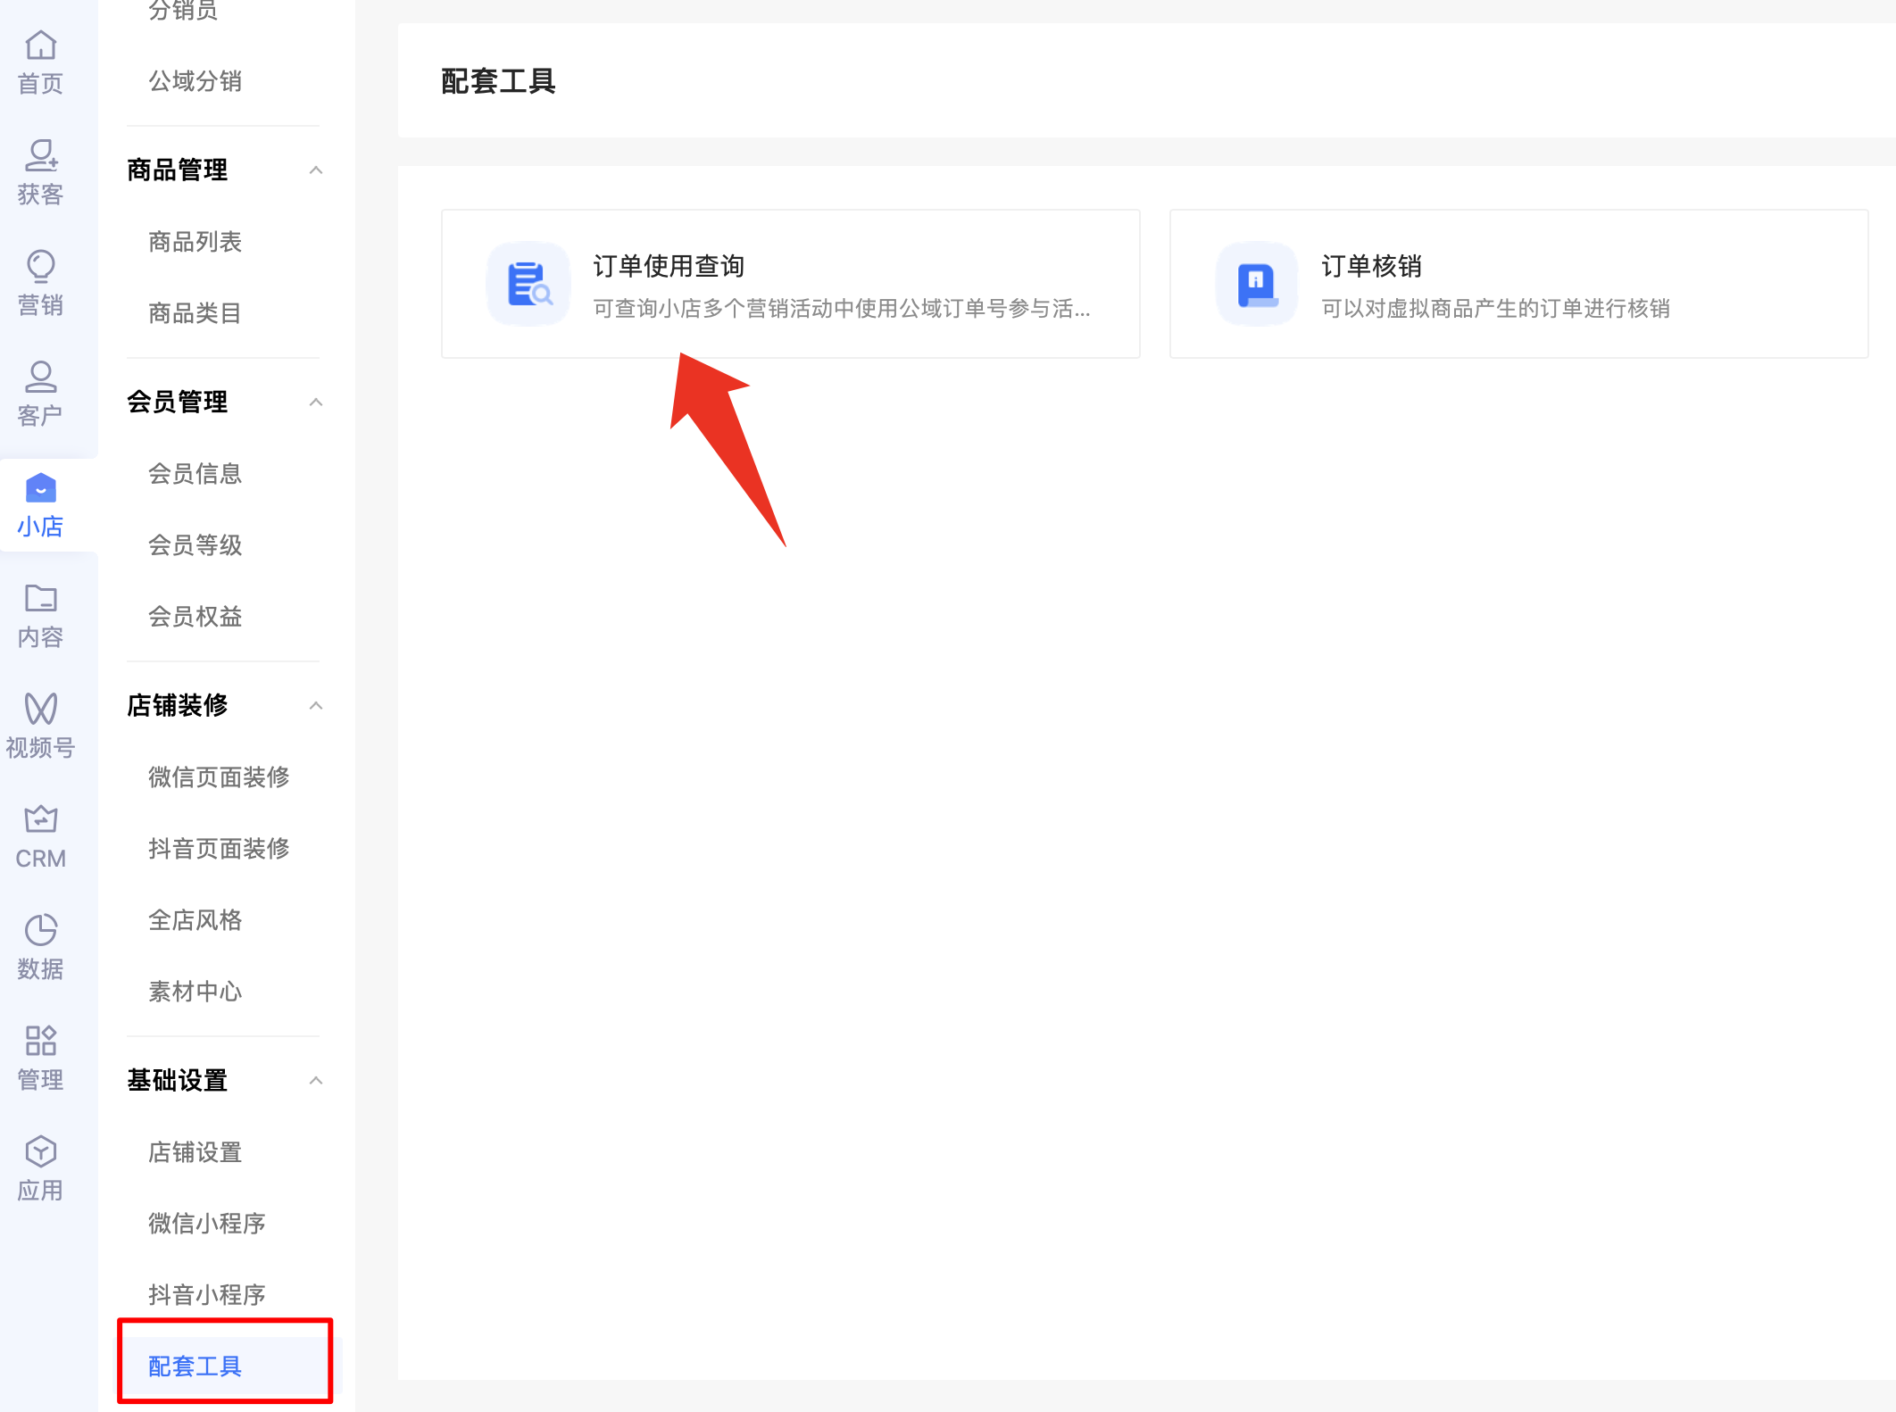Select the 小店 shop icon
Screen dimensions: 1896x1412
click(x=40, y=488)
